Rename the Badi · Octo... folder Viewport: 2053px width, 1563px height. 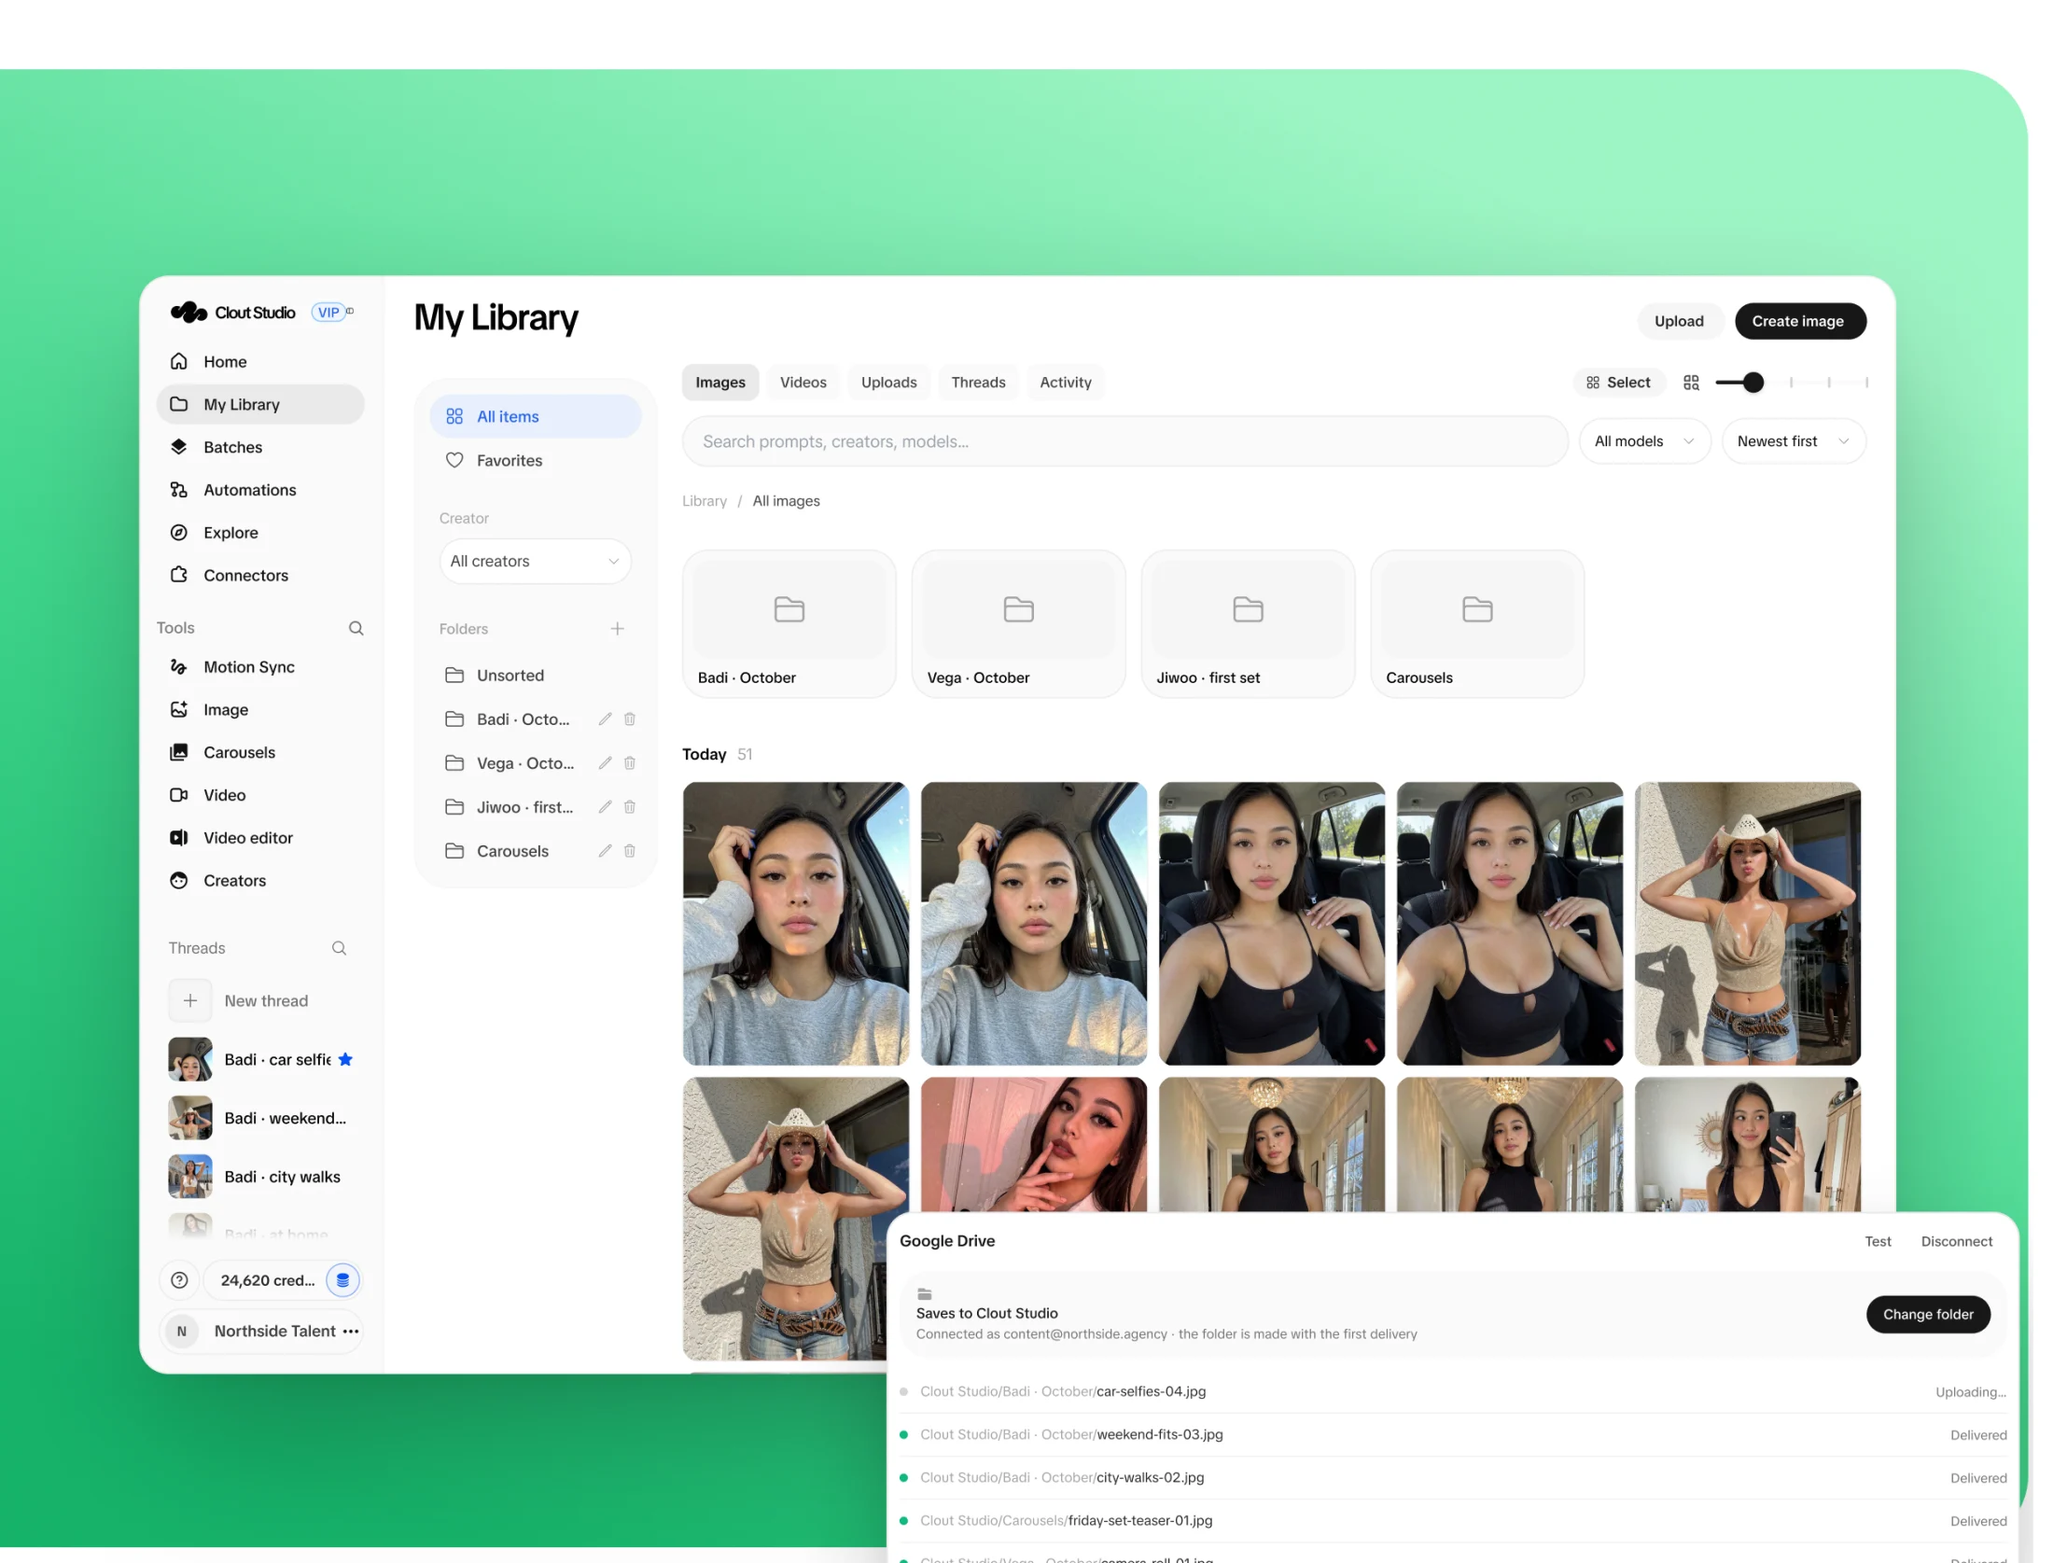[606, 719]
